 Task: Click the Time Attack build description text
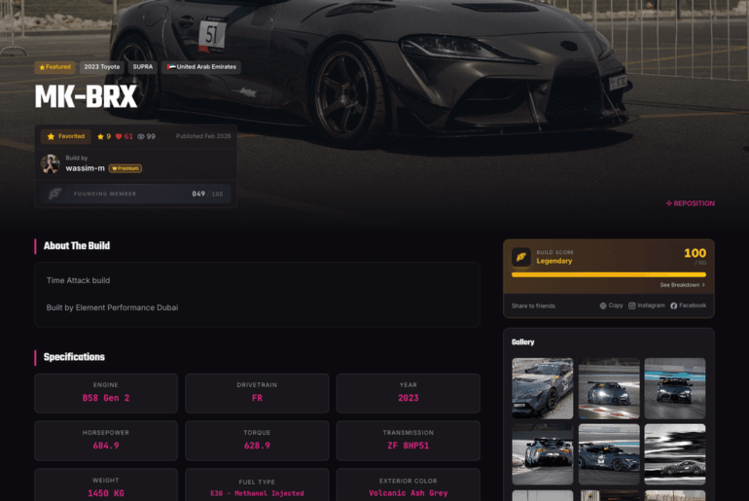[79, 280]
